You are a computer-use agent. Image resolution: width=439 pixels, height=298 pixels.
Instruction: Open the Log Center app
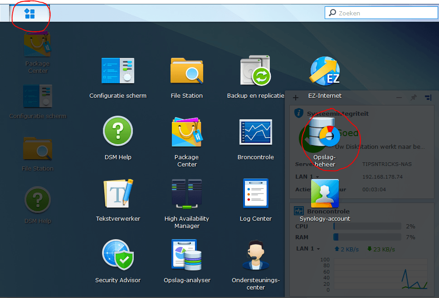[256, 200]
